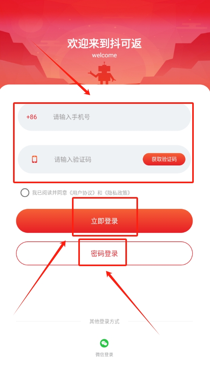Image resolution: width=210 pixels, height=368 pixels.
Task: Click the red arrow pointing at phone field
Action: click(61, 68)
